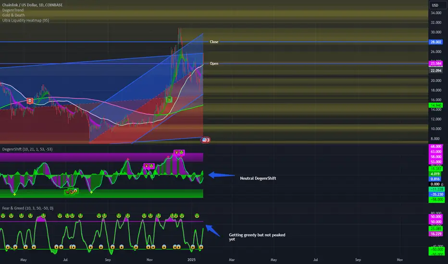Click the US flag event icon

[205, 140]
